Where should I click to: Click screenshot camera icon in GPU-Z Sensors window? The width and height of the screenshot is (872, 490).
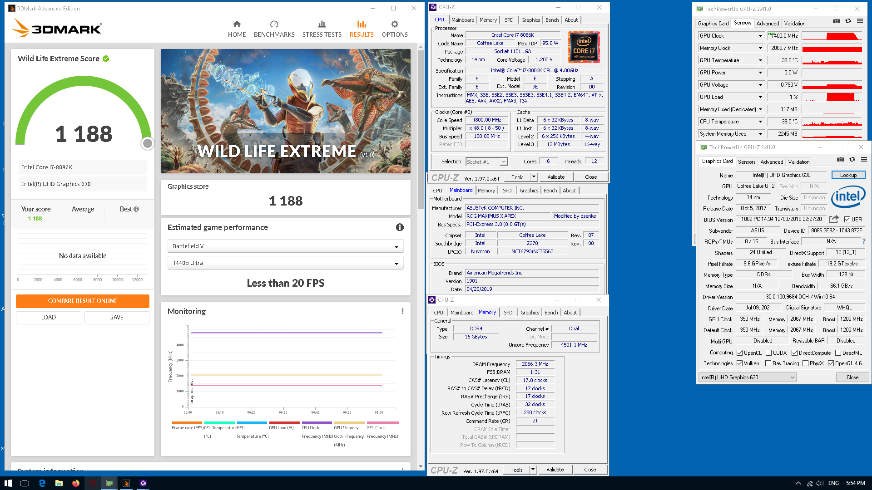[x=837, y=21]
